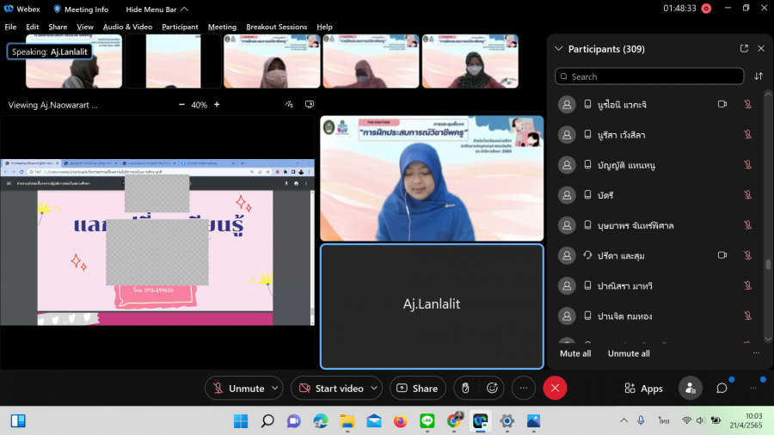Viewport: 774px width, 435px height.
Task: Zoom in shared content with plus button
Action: coord(217,105)
